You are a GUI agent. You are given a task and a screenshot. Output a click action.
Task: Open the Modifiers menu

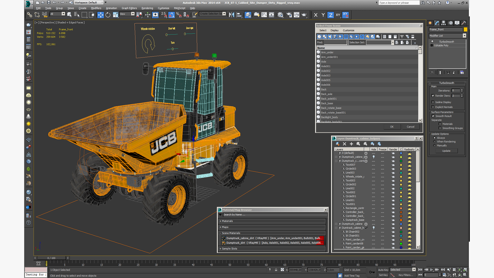(x=96, y=8)
